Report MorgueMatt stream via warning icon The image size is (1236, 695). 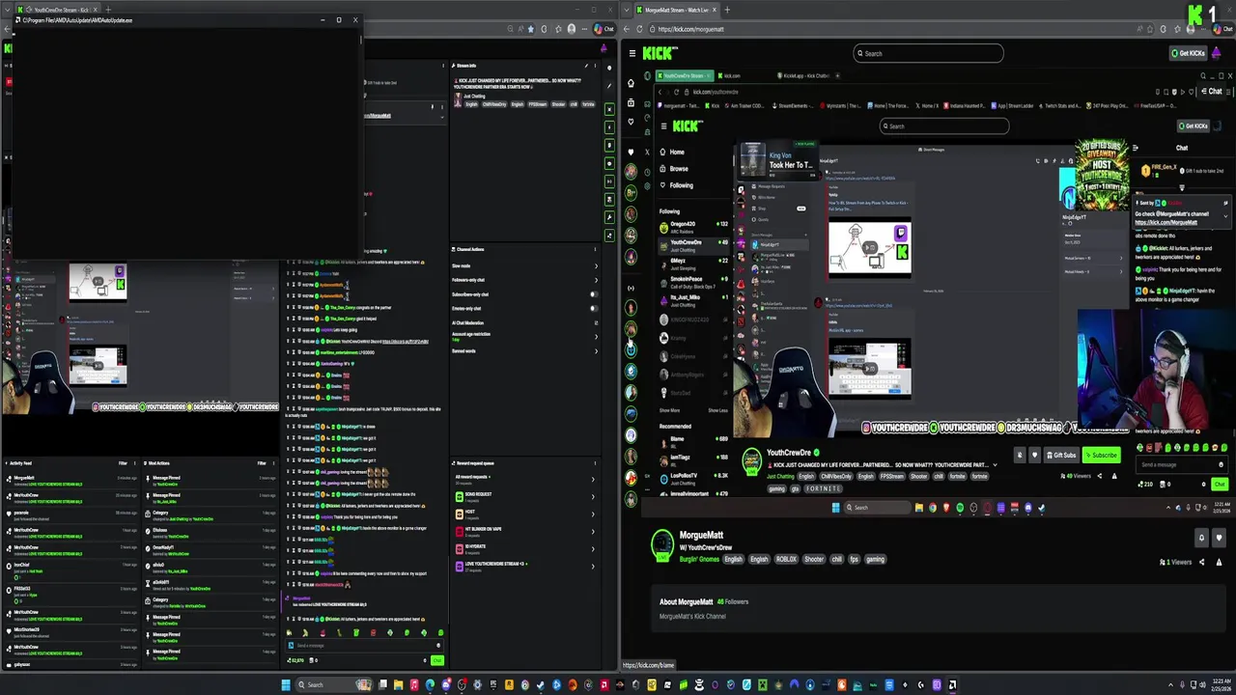1220,562
